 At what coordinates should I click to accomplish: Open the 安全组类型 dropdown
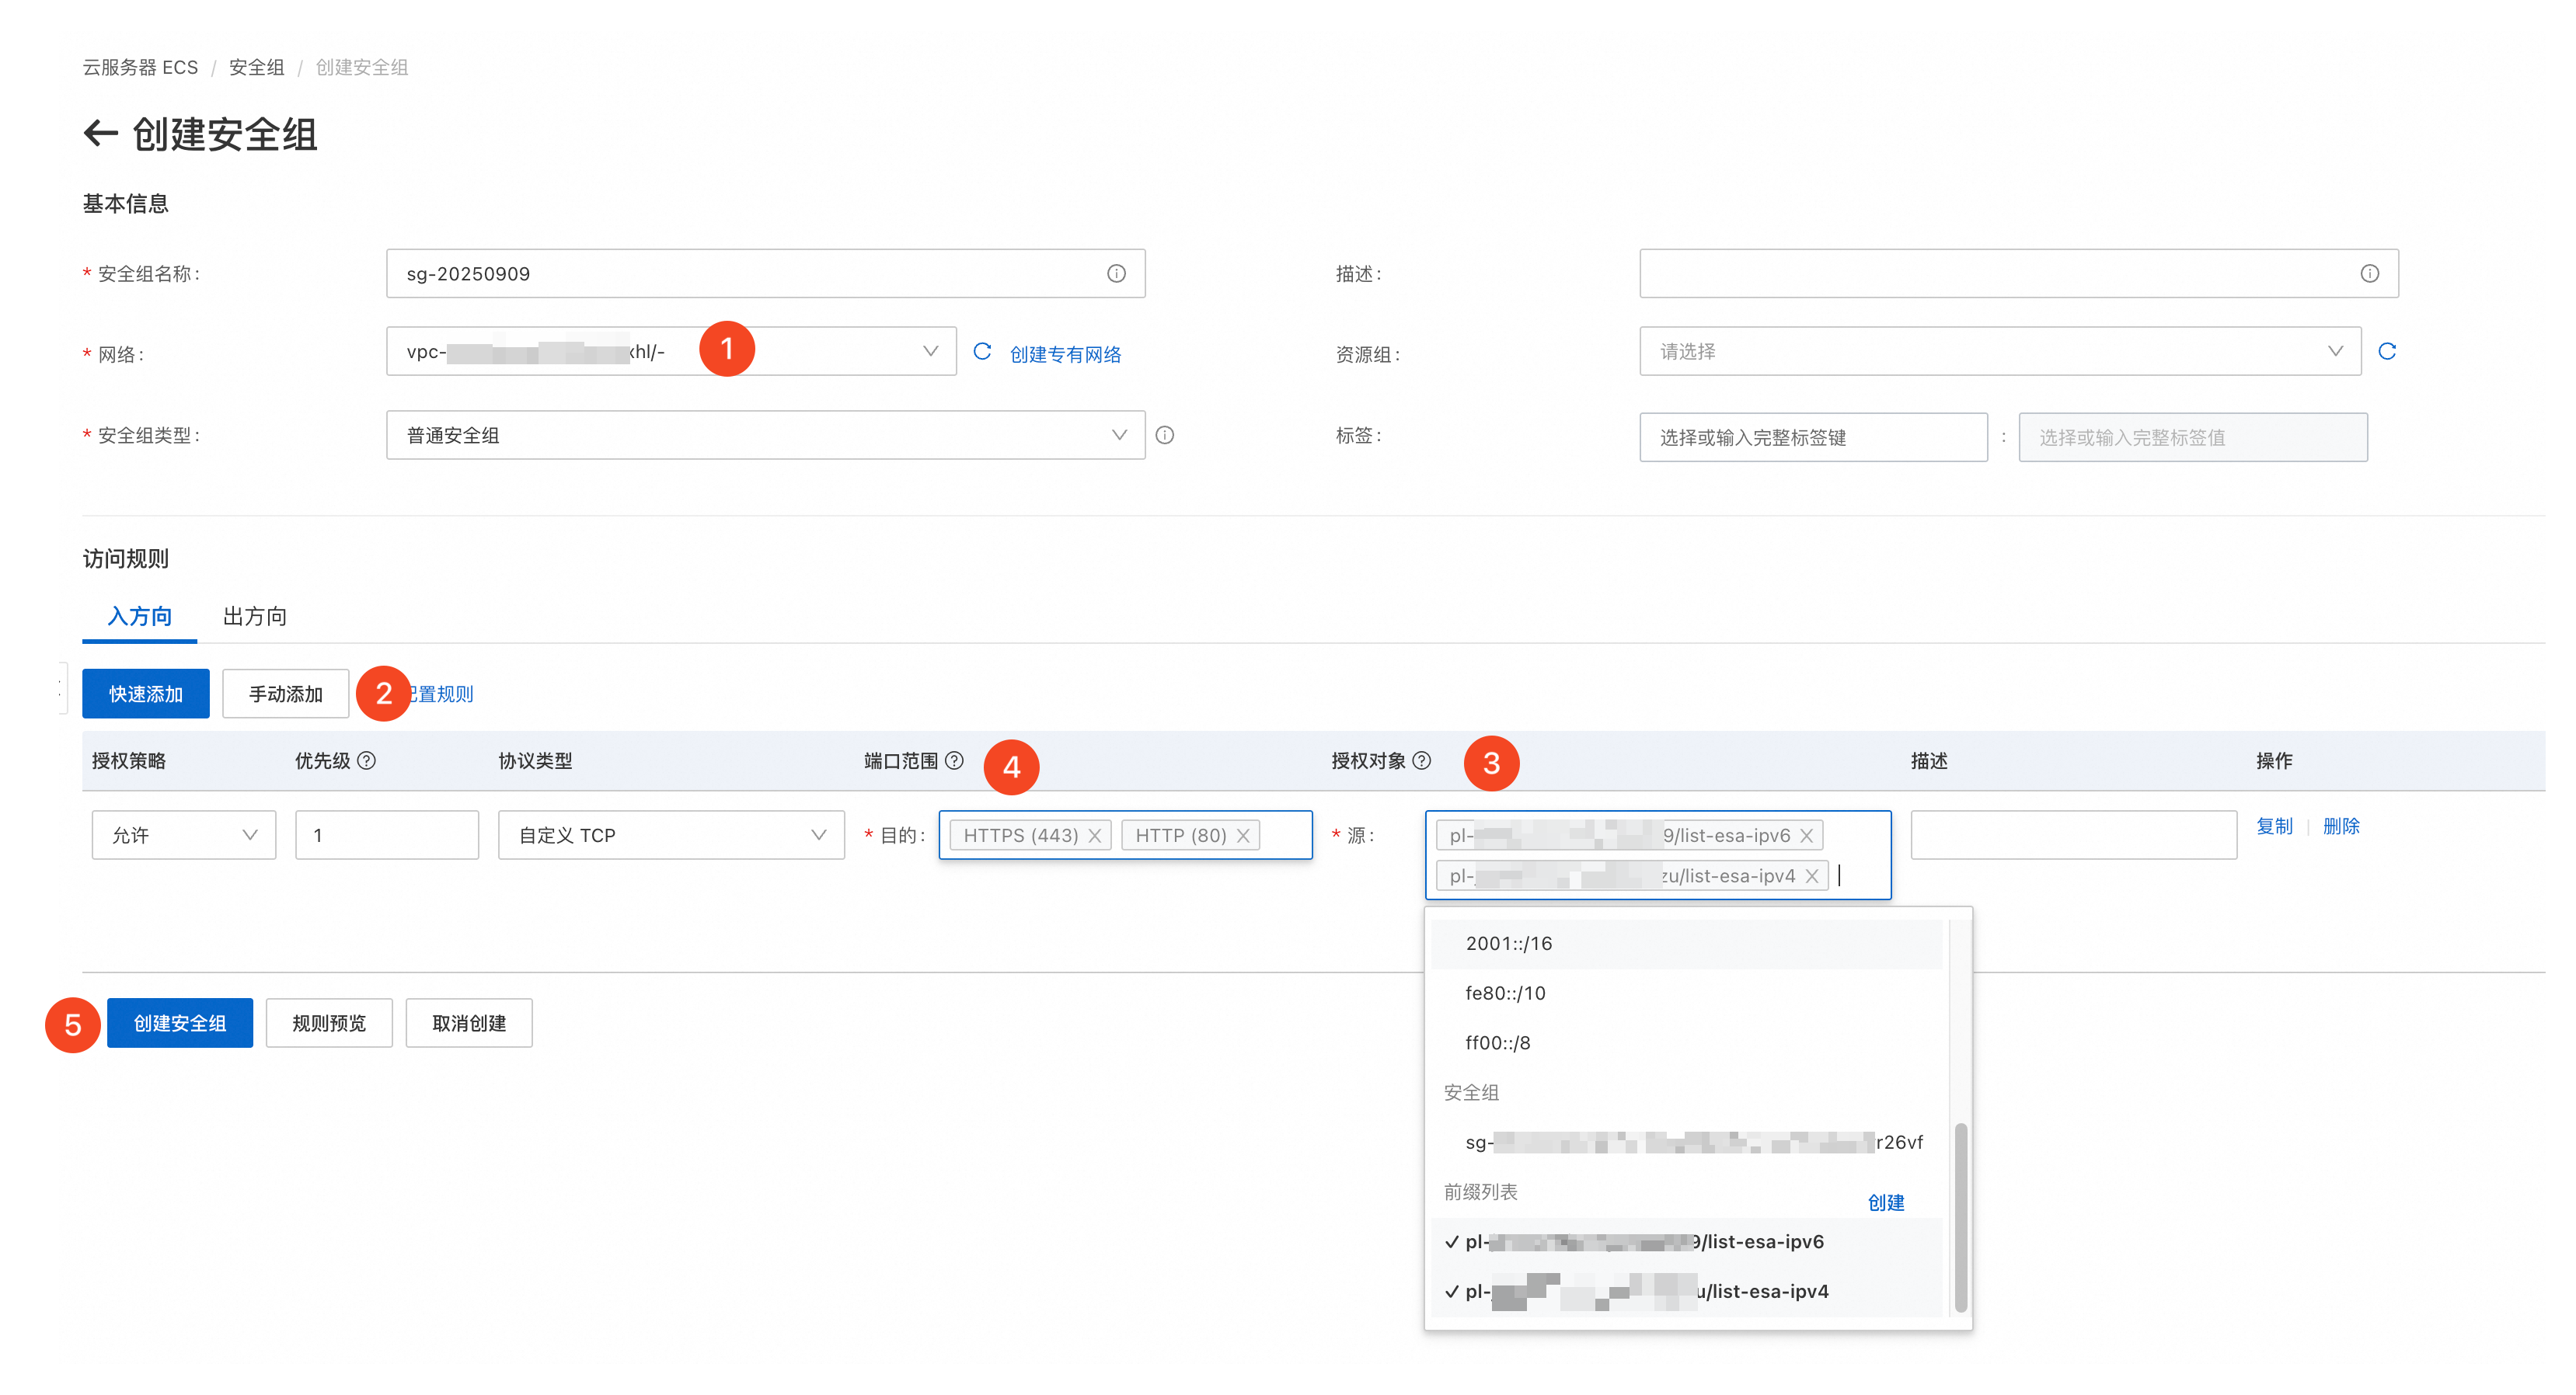point(765,436)
